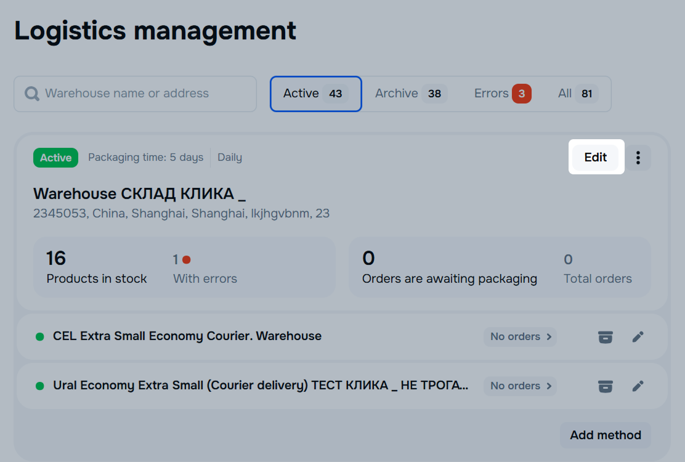Click the Ural Economy Extra Small method name
Viewport: 685px width, 462px height.
[260, 386]
